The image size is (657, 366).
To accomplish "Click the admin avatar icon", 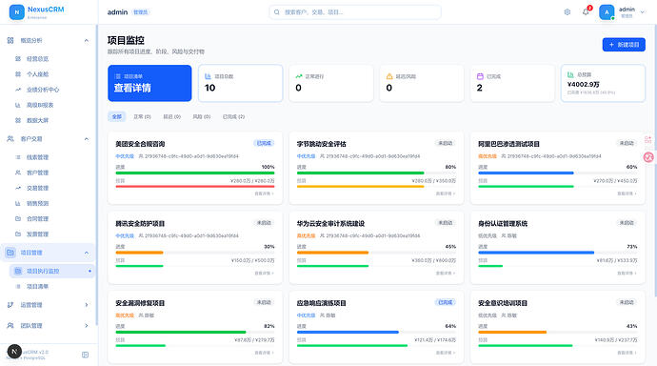I will [x=607, y=12].
